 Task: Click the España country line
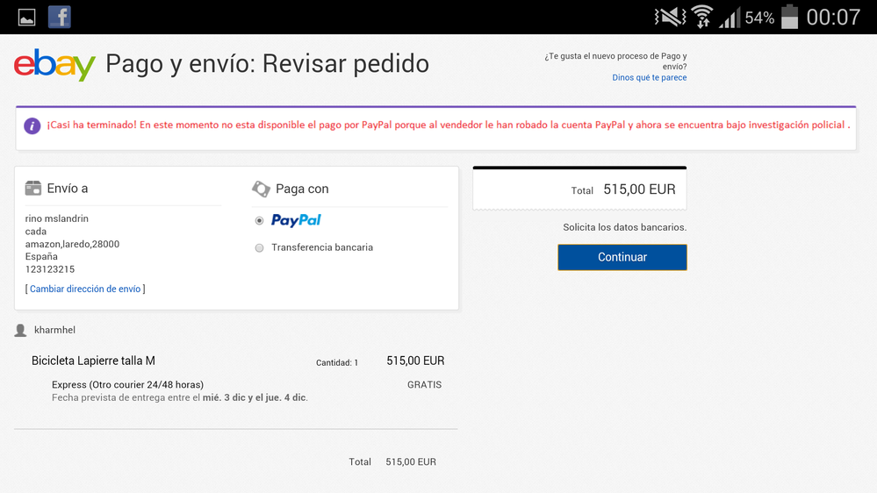pyautogui.click(x=41, y=256)
